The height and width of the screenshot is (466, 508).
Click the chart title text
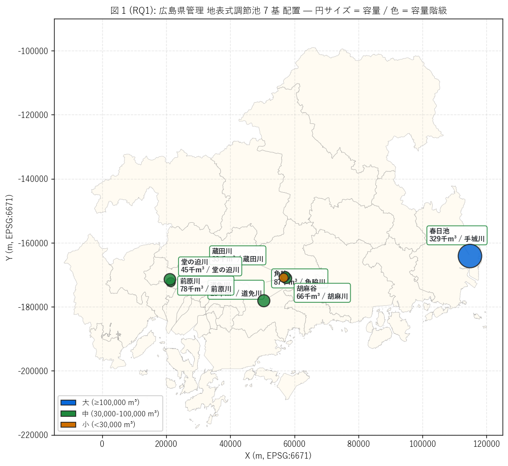[x=279, y=10]
